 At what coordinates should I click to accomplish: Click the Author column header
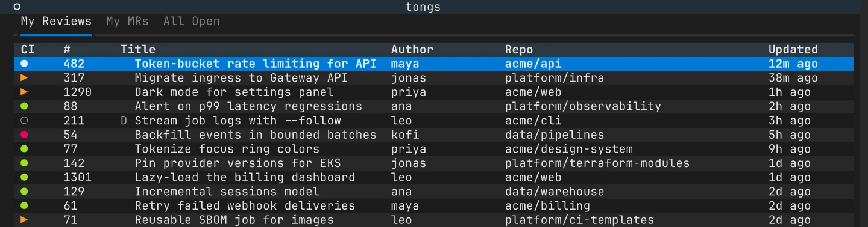click(412, 50)
